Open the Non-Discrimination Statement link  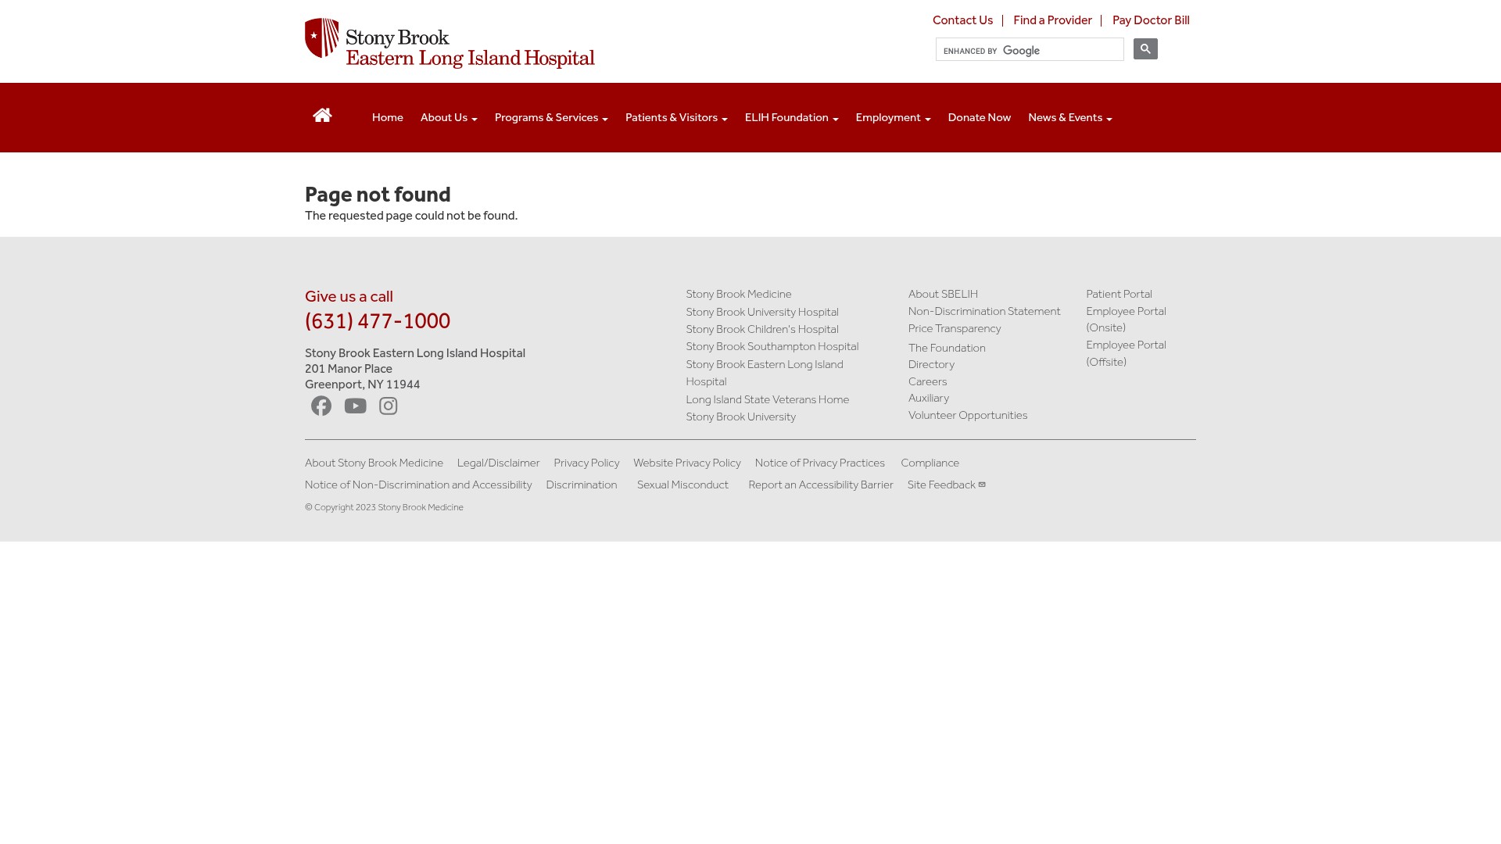pyautogui.click(x=984, y=311)
